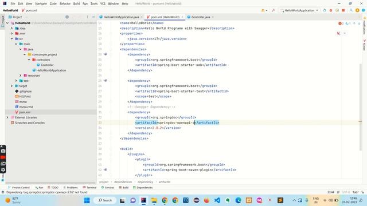Screen dimensions: 367x206
Task: Click the editor vertical scrollbar
Action: 361,108
